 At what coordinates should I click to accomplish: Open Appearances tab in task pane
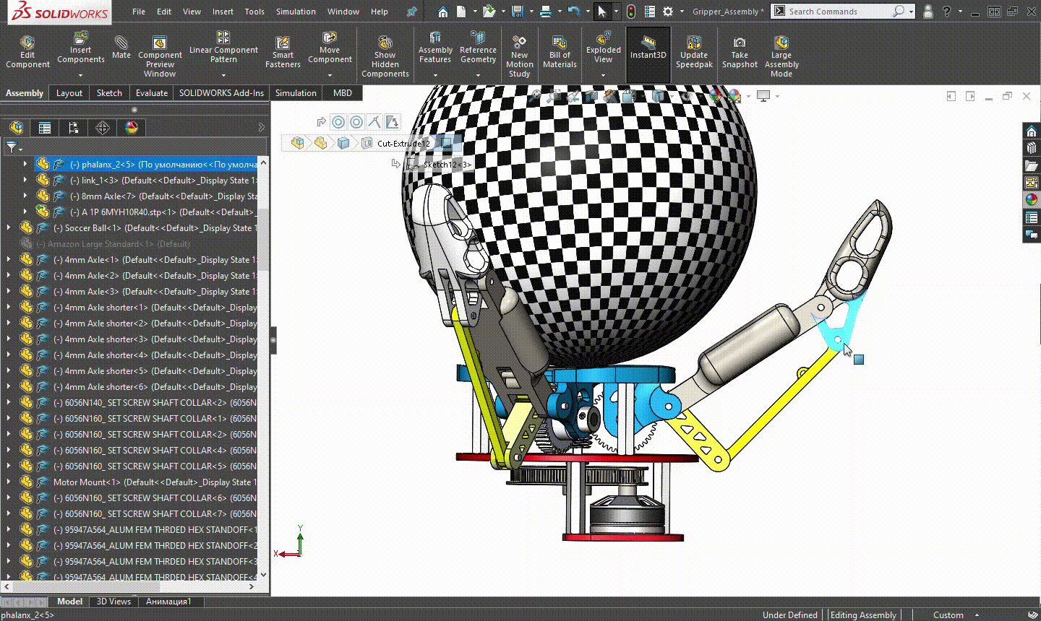point(1032,200)
